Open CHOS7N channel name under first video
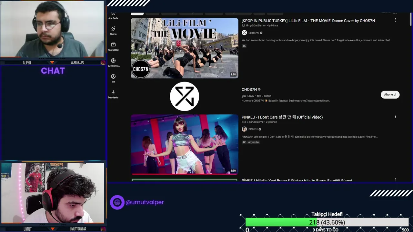Viewport: 413px width, 232px height. pyautogui.click(x=254, y=33)
